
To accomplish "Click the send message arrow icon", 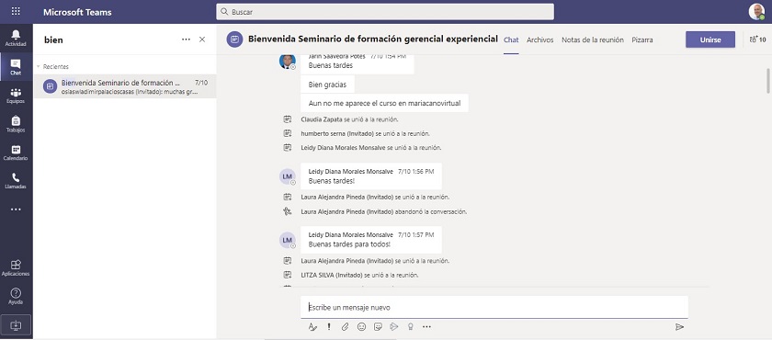I will (x=679, y=327).
